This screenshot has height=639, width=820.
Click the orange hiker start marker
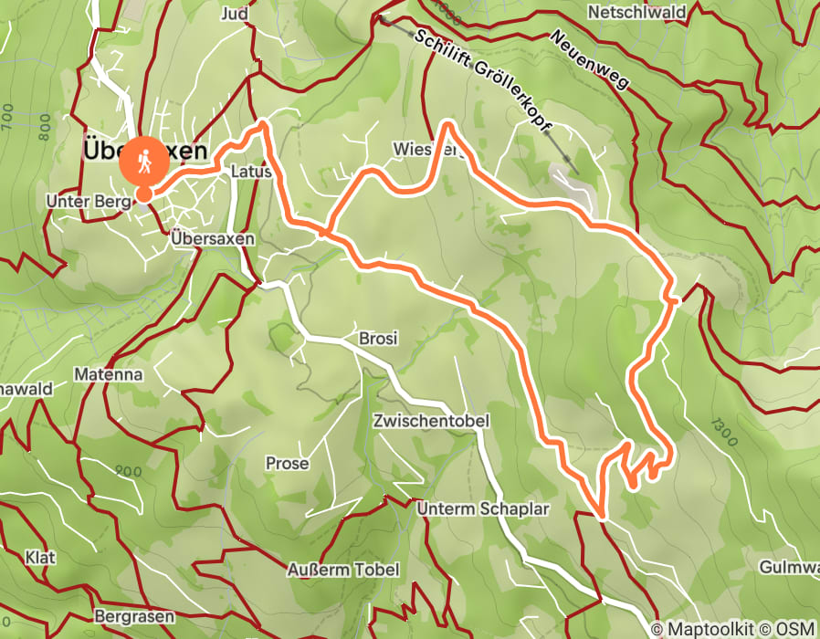144,161
